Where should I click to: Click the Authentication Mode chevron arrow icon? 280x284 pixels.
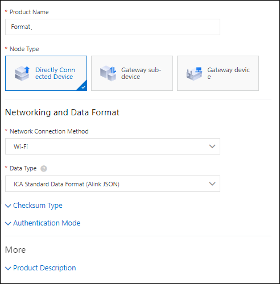[8, 223]
